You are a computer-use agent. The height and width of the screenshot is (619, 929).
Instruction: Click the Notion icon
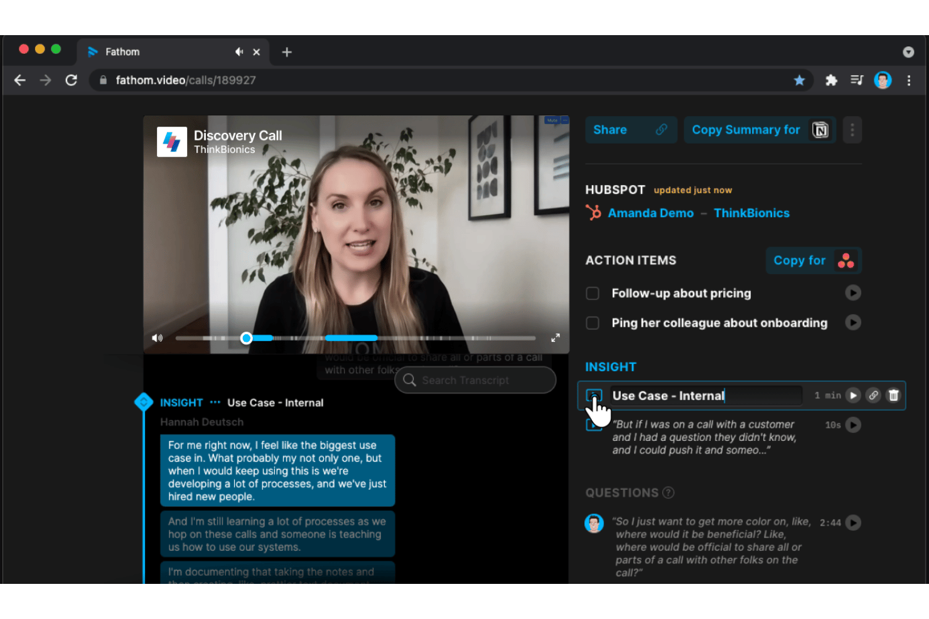point(820,130)
